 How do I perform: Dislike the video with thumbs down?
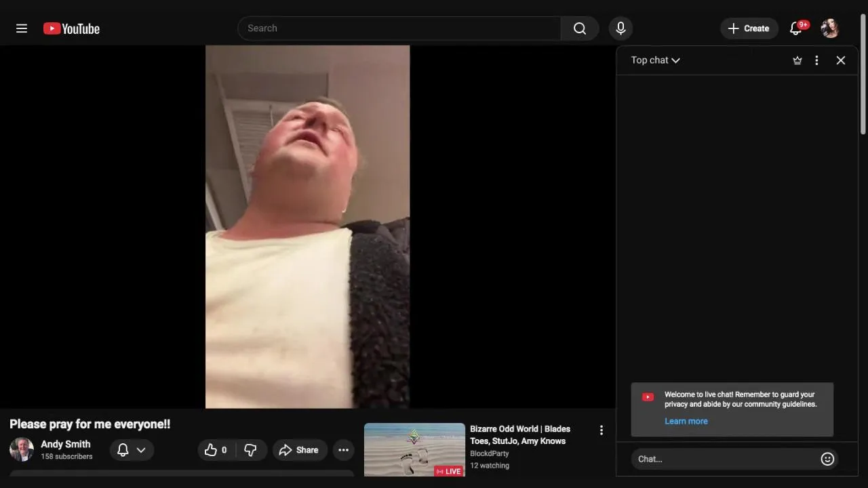coord(250,450)
